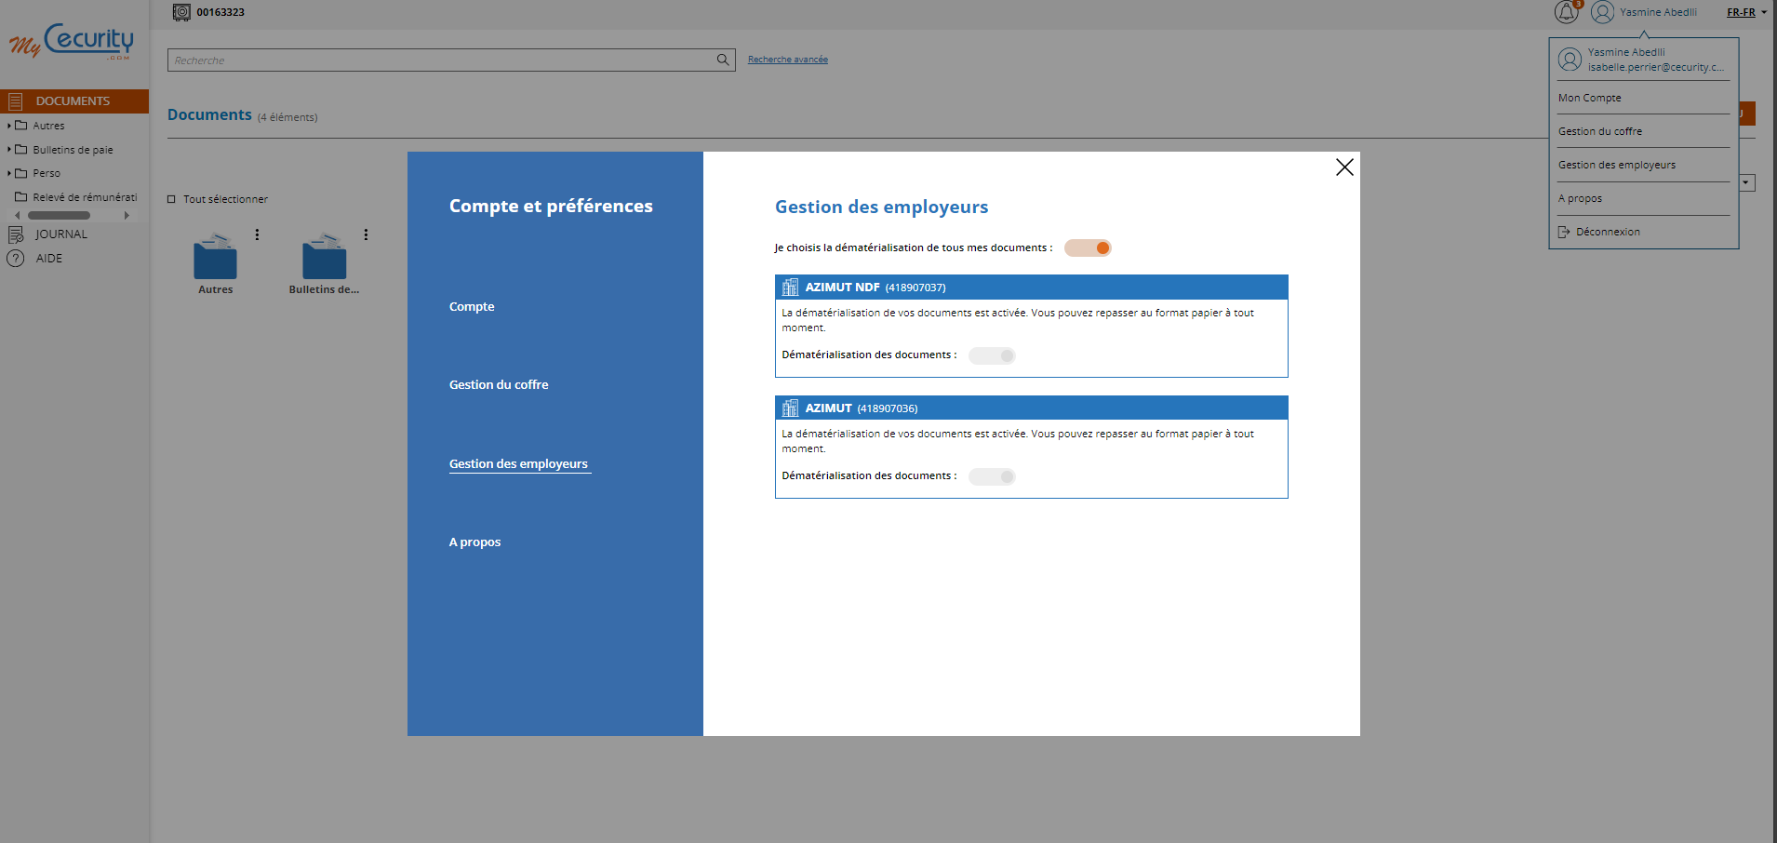
Task: Open the notifications bell with 3 alerts
Action: click(x=1566, y=12)
